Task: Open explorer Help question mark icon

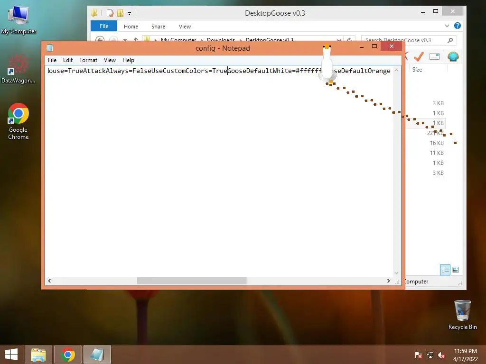Action: click(x=458, y=26)
